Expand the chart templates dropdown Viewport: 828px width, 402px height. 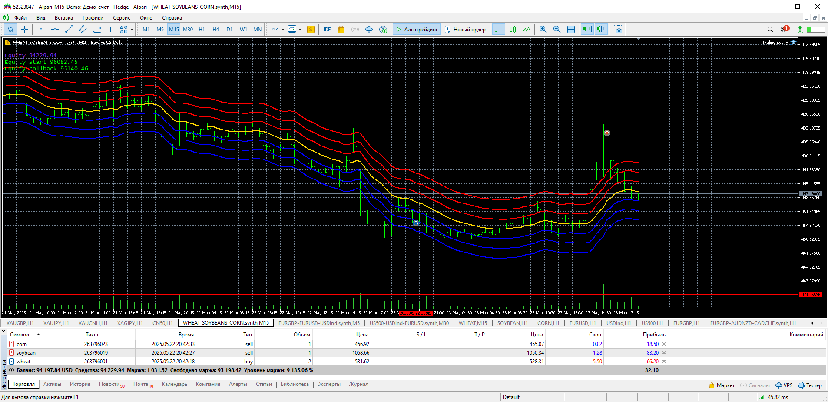pyautogui.click(x=300, y=30)
